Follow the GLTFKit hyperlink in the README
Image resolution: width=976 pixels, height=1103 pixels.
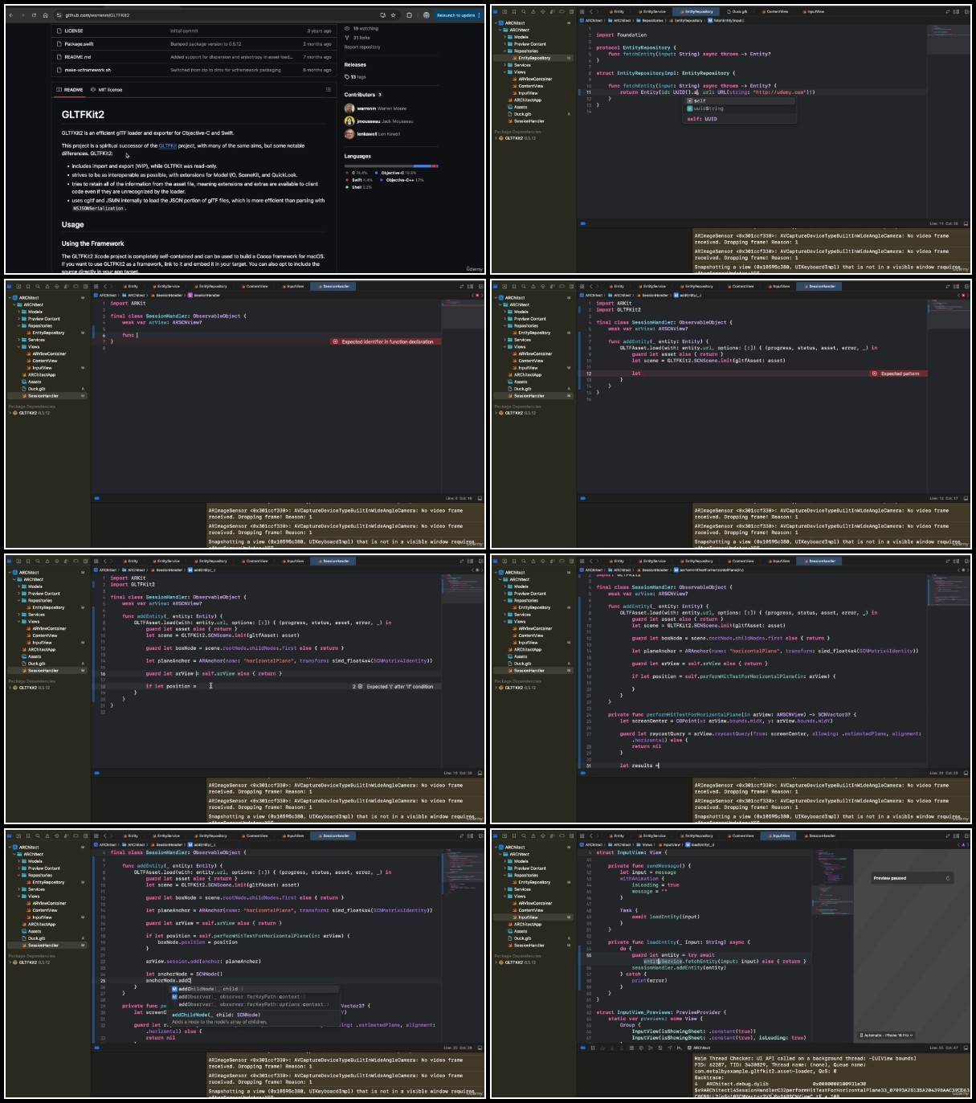167,145
